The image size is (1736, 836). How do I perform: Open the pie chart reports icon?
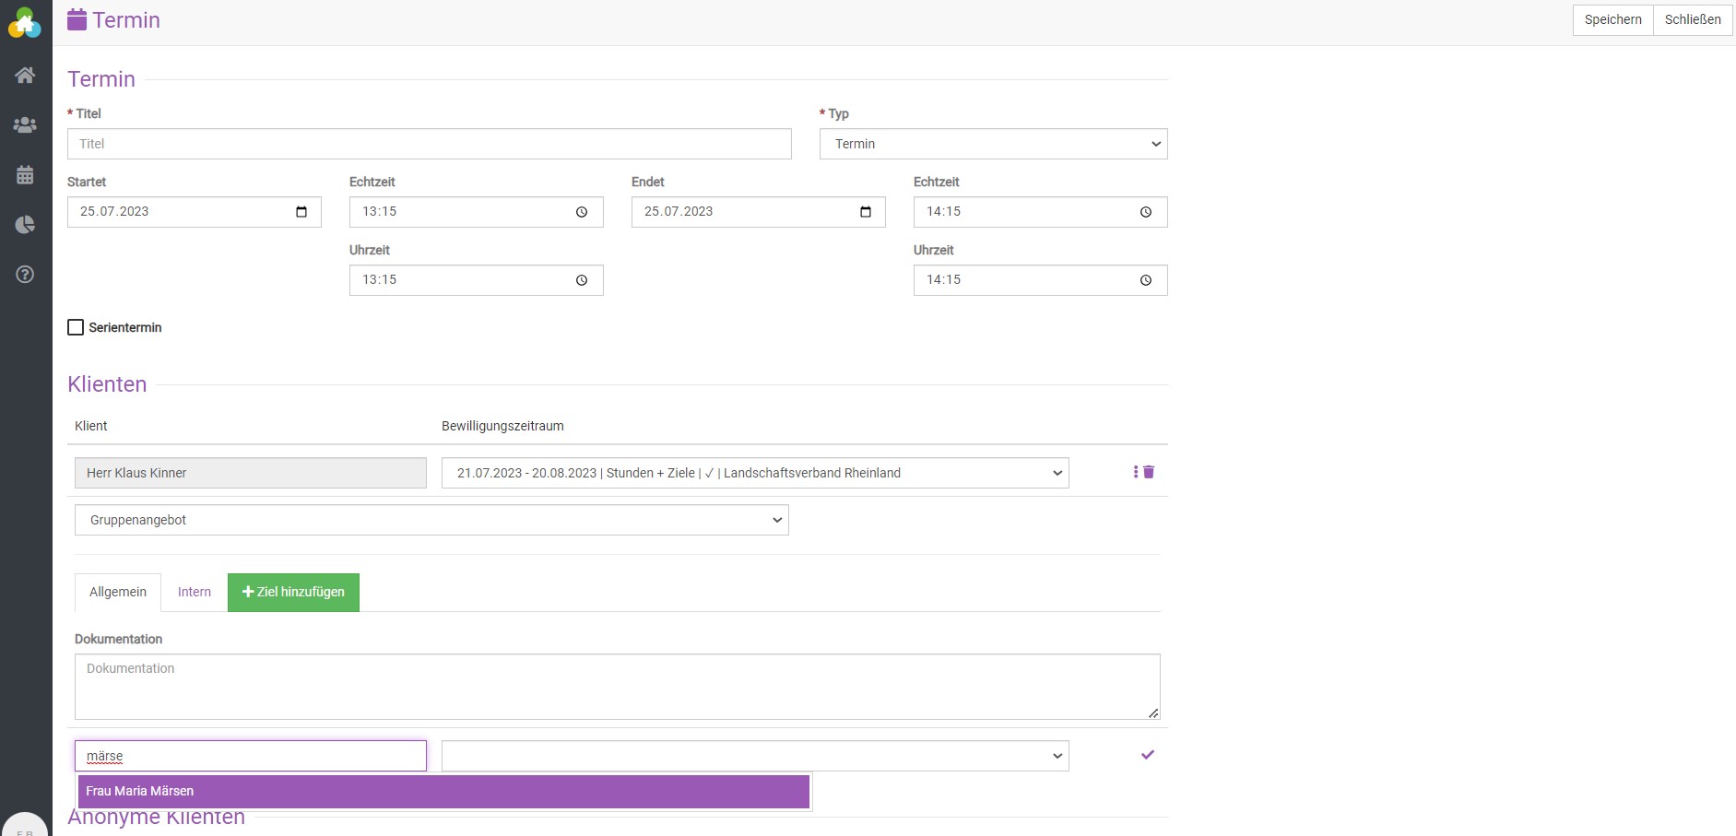(x=25, y=225)
